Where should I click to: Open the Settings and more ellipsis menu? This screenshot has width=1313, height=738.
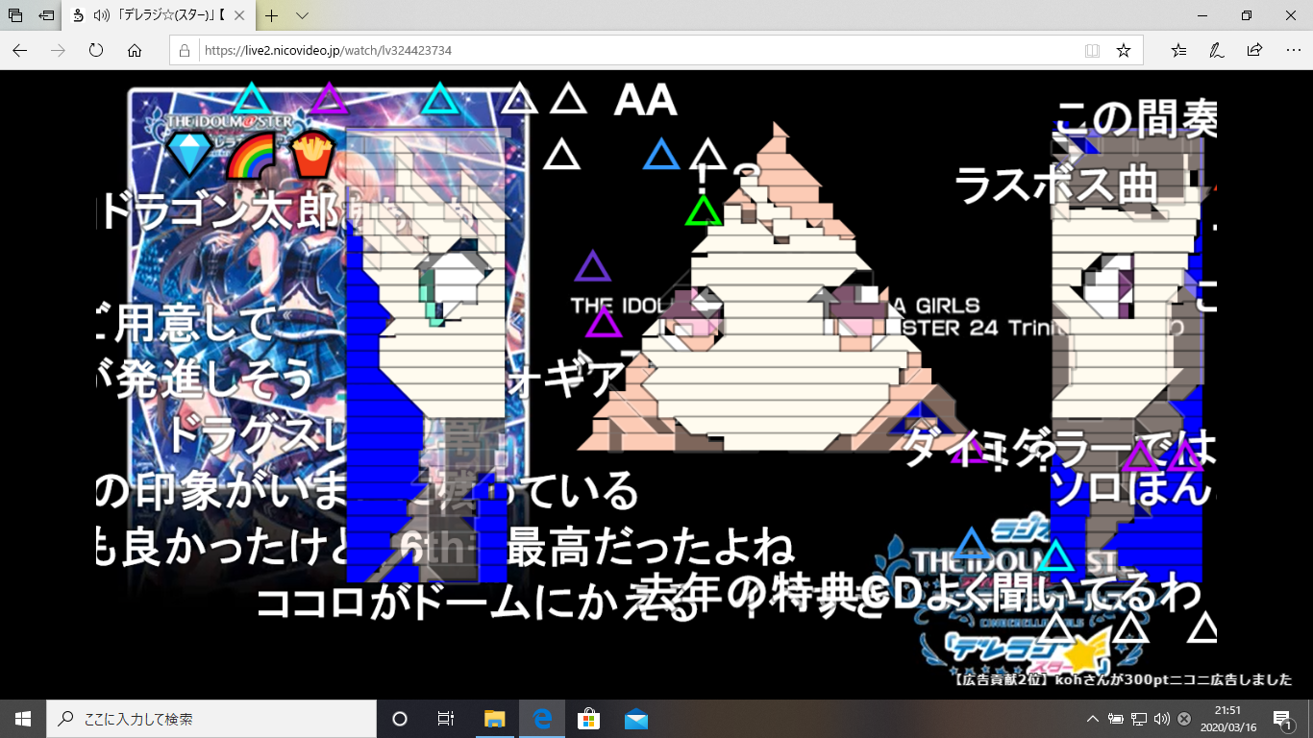(x=1292, y=50)
